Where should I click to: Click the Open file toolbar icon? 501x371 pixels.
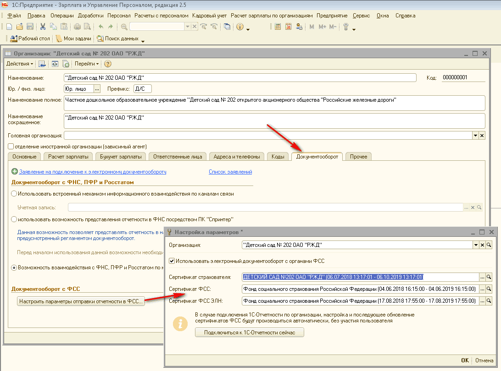coord(20,27)
